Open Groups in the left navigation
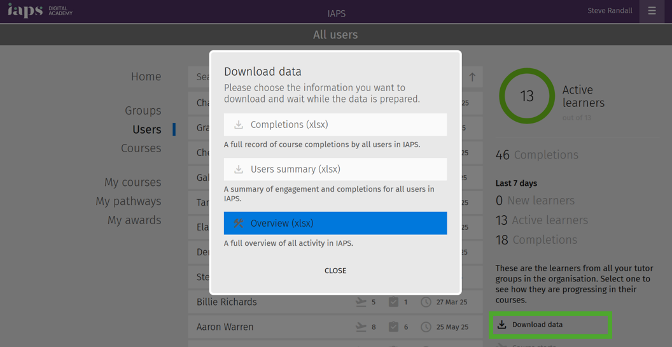 point(143,111)
